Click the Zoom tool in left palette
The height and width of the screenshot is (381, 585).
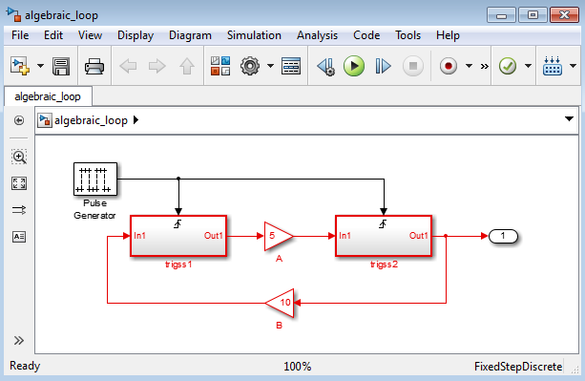click(19, 157)
